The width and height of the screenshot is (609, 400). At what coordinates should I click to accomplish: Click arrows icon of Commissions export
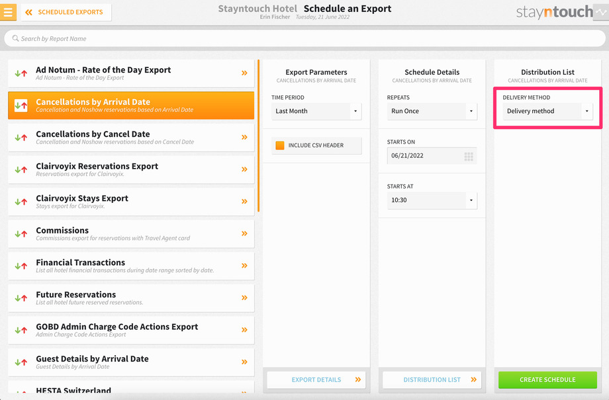tap(21, 234)
